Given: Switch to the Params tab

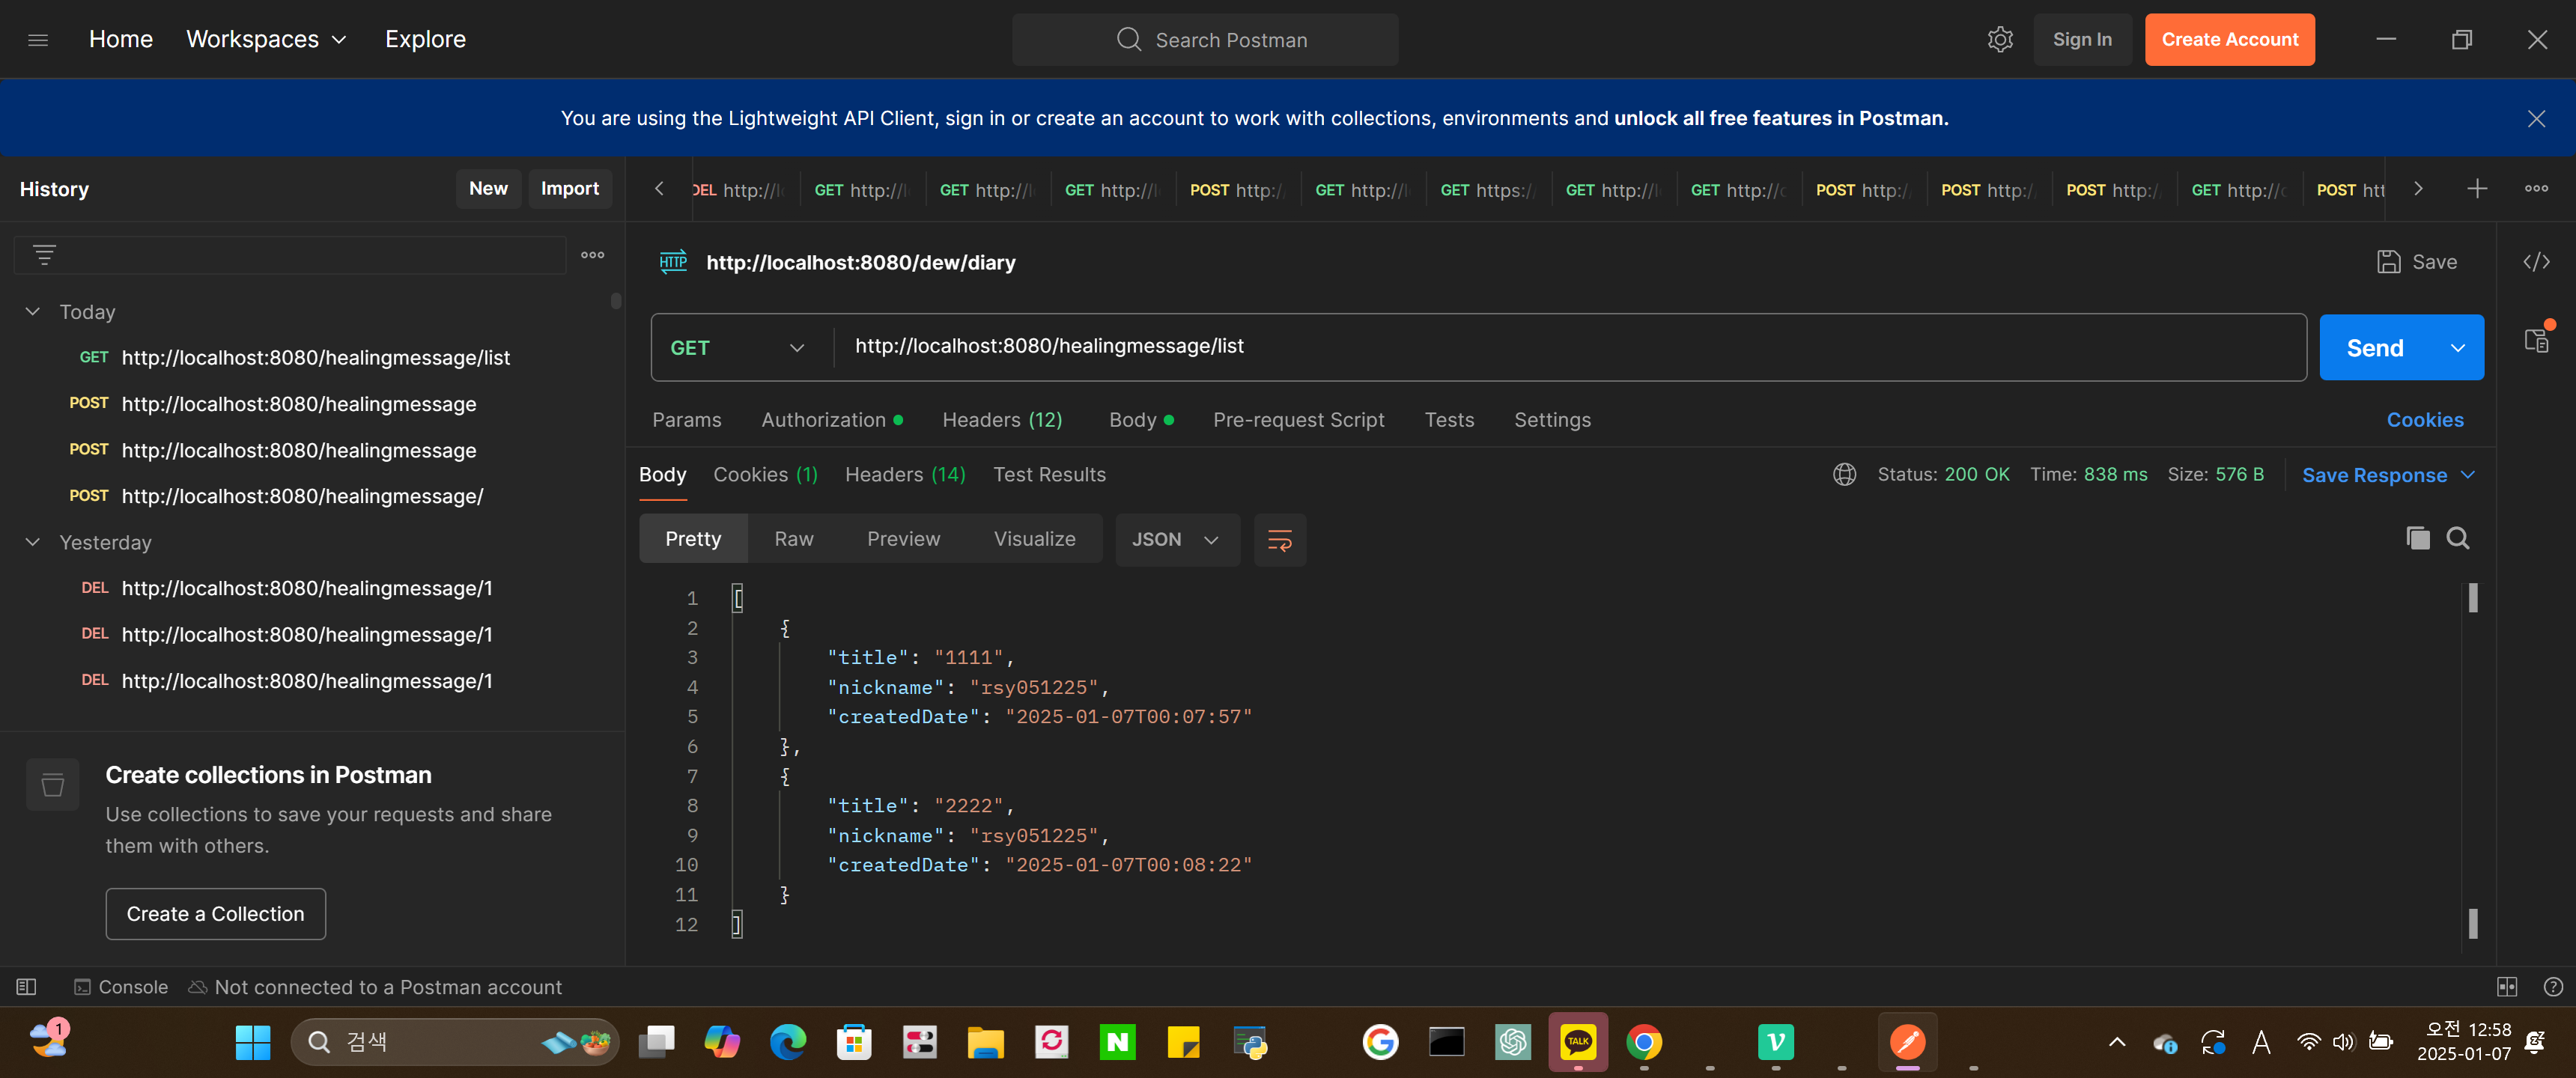Looking at the screenshot, I should pos(686,421).
